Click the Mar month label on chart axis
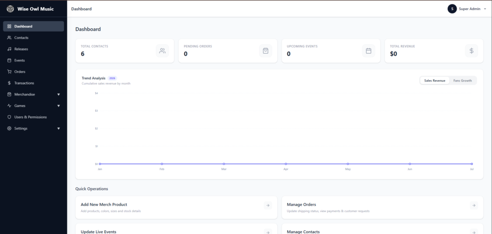The height and width of the screenshot is (234, 492). click(x=224, y=169)
